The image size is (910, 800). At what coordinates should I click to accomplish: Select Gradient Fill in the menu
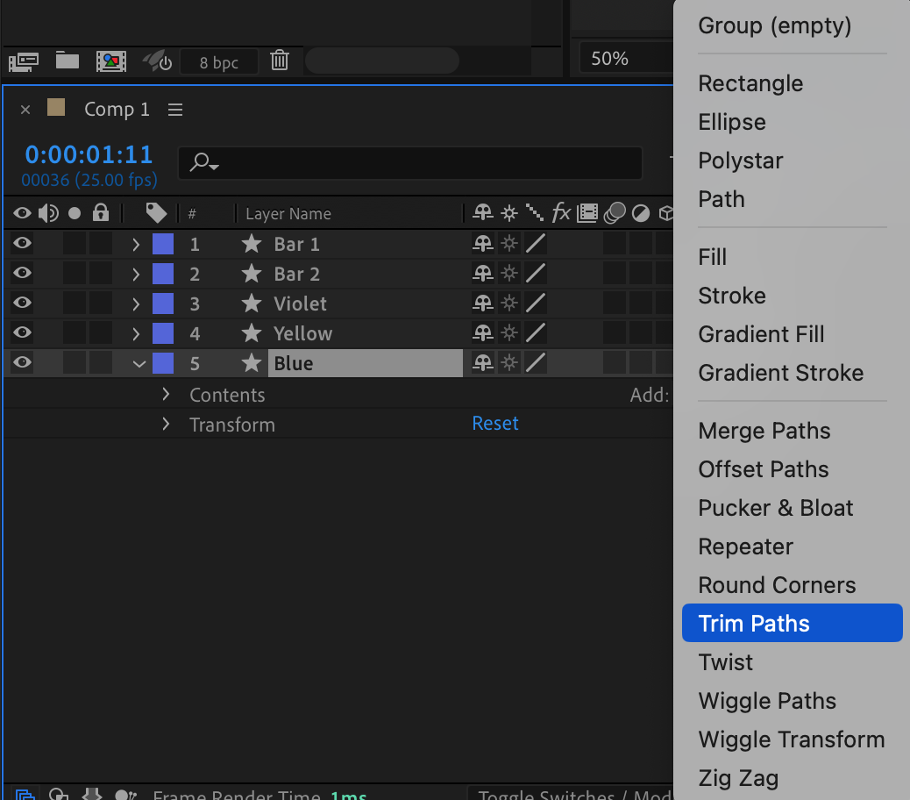tap(761, 334)
